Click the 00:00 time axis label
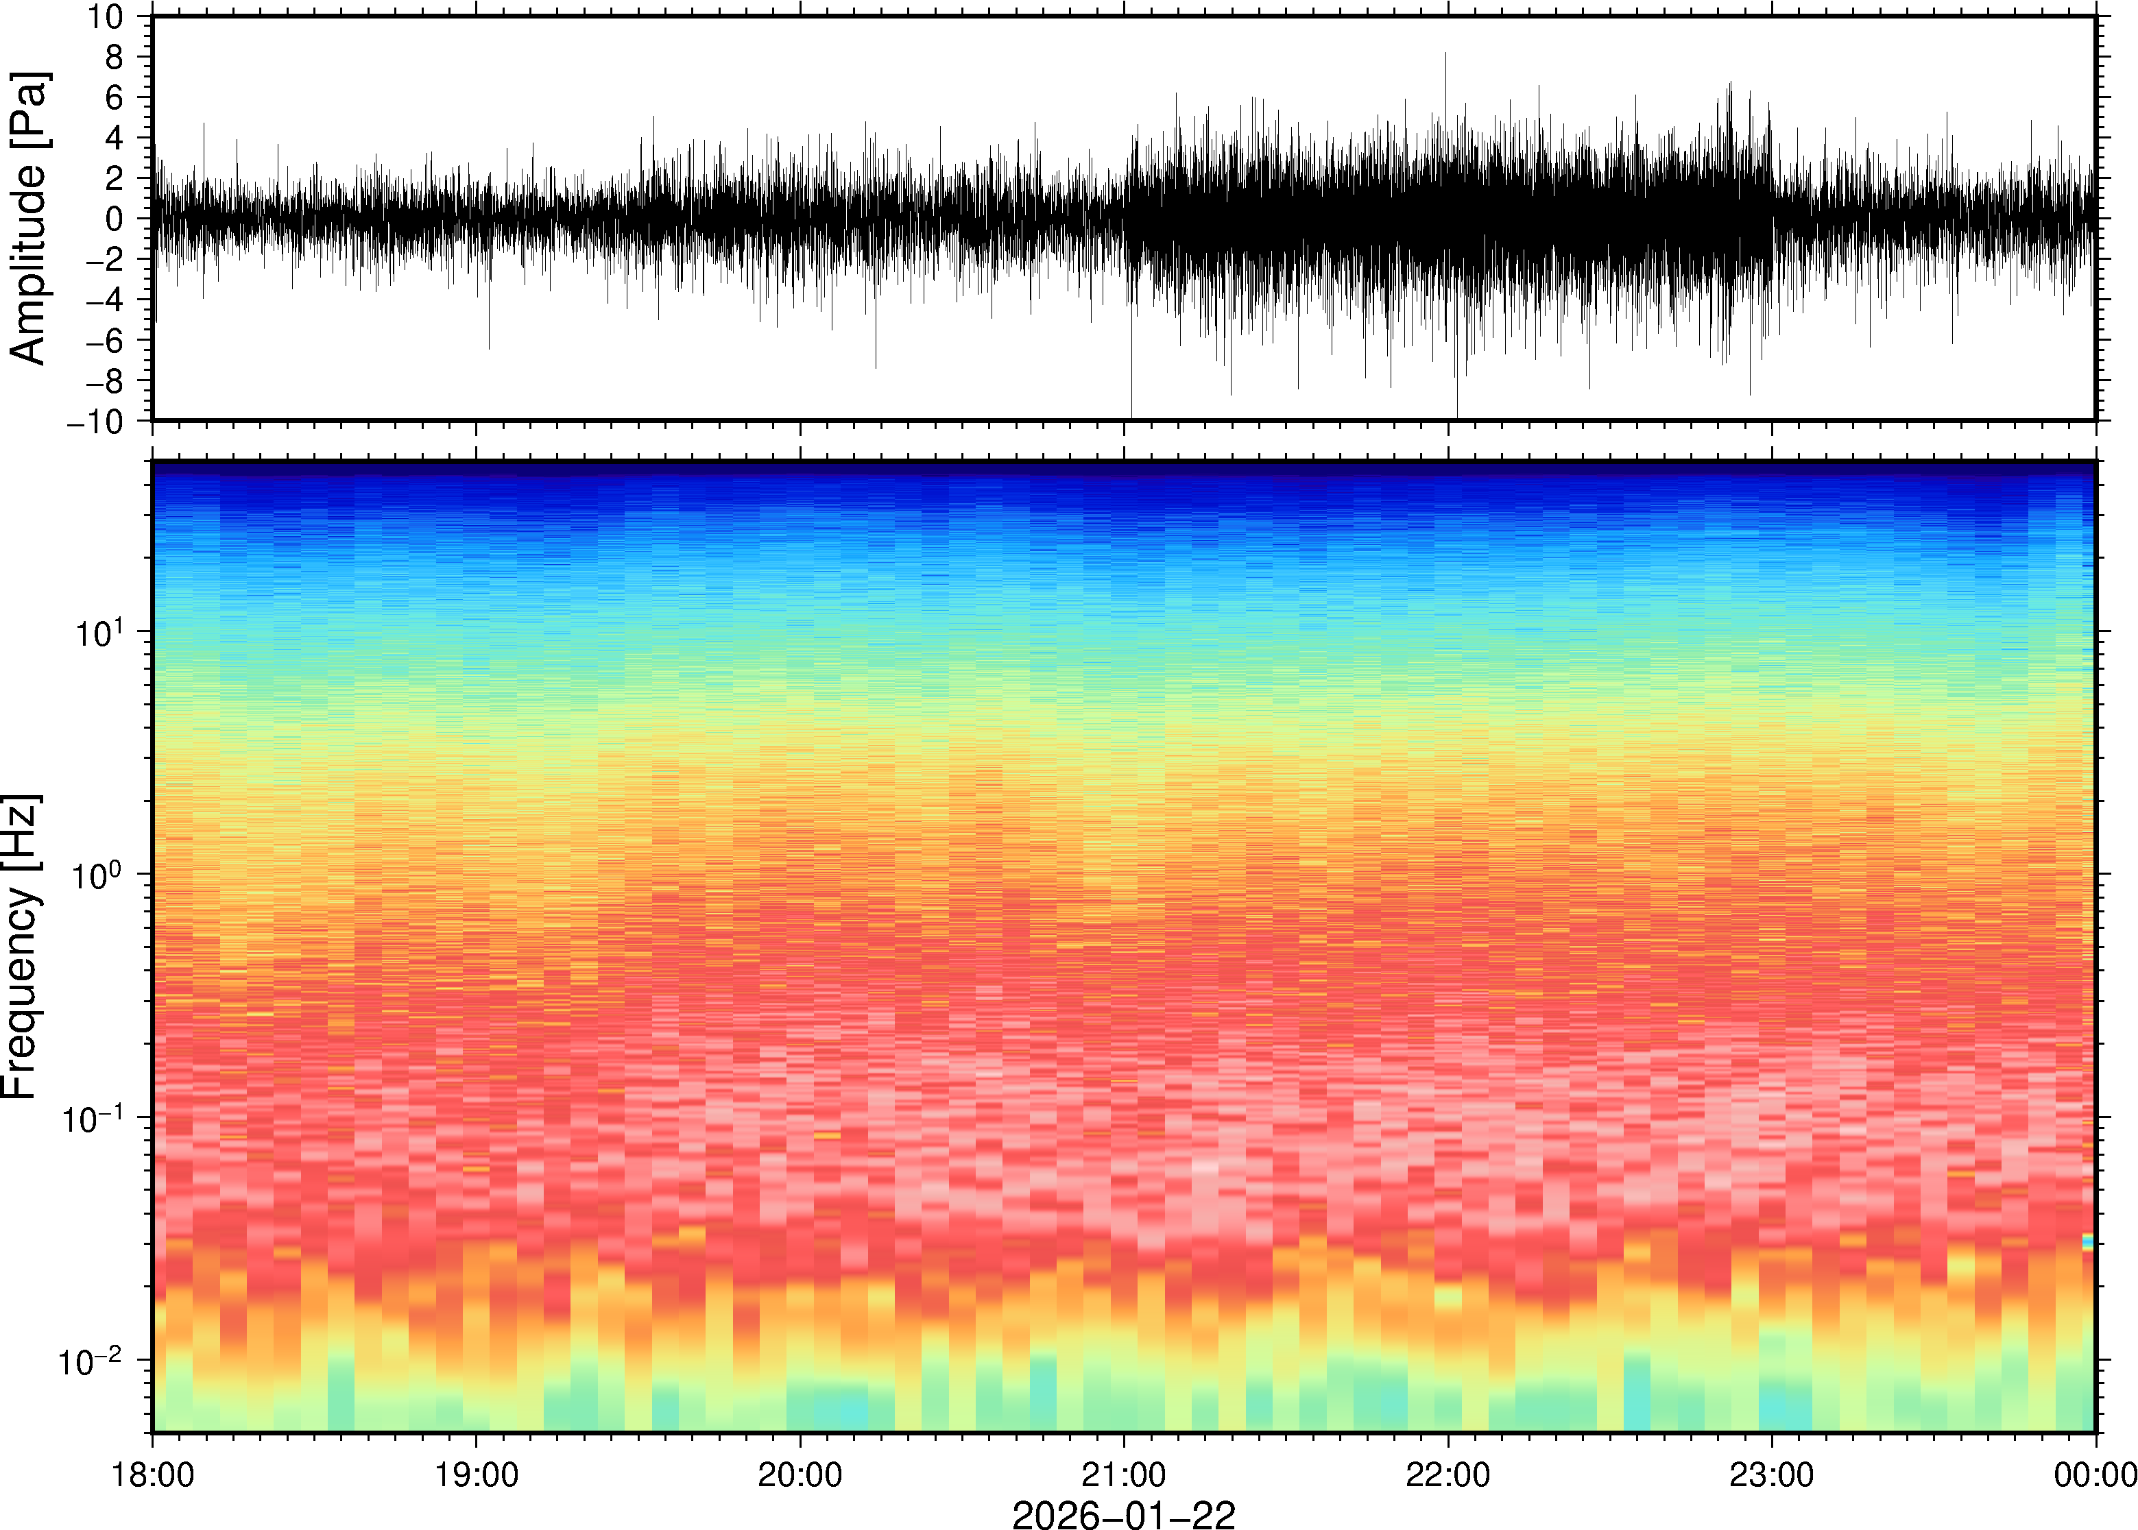This screenshot has width=2138, height=1530. 2095,1474
